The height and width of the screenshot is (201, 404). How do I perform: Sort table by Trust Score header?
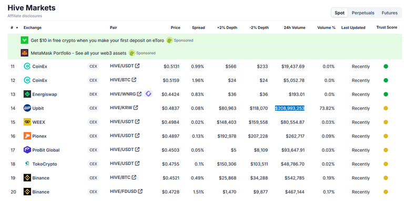click(387, 27)
